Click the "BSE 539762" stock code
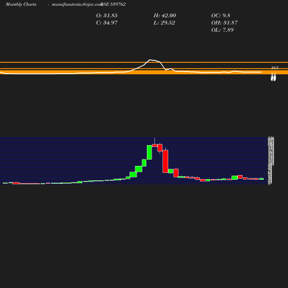This screenshot has height=288, width=288. (x=113, y=4)
